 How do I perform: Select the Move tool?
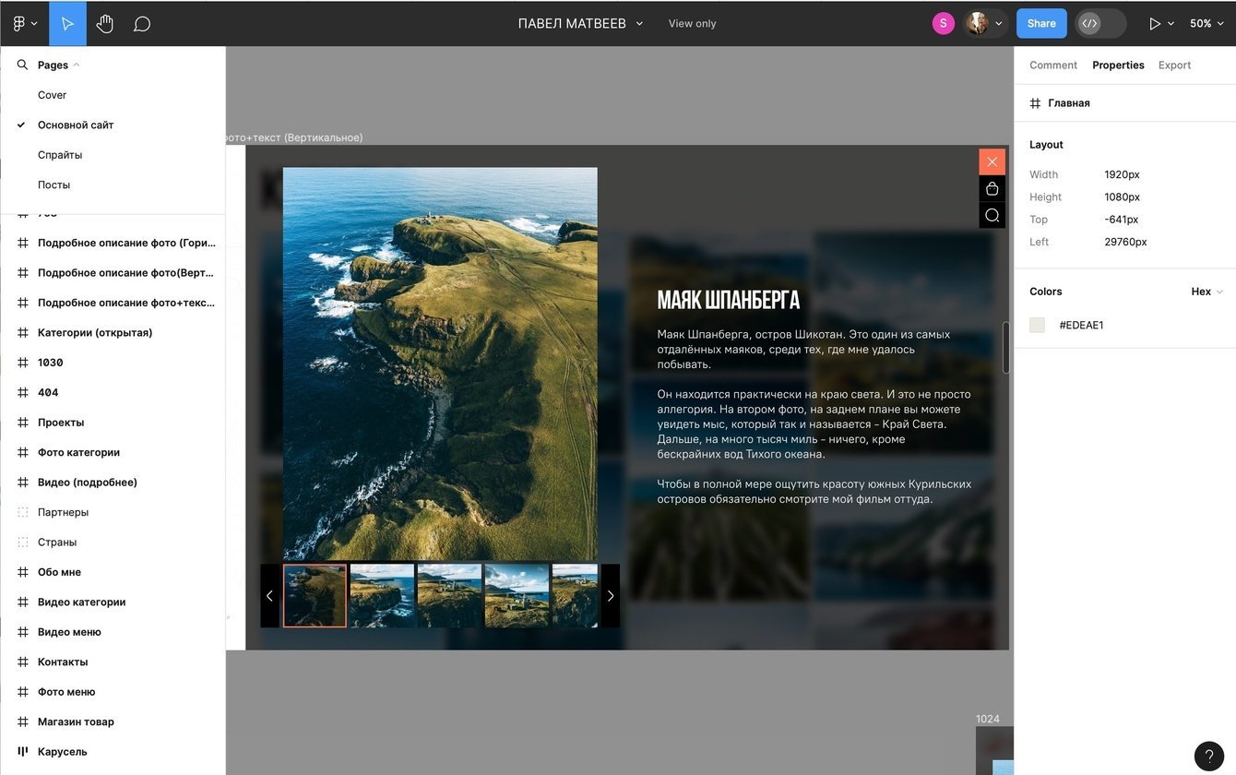pos(67,23)
